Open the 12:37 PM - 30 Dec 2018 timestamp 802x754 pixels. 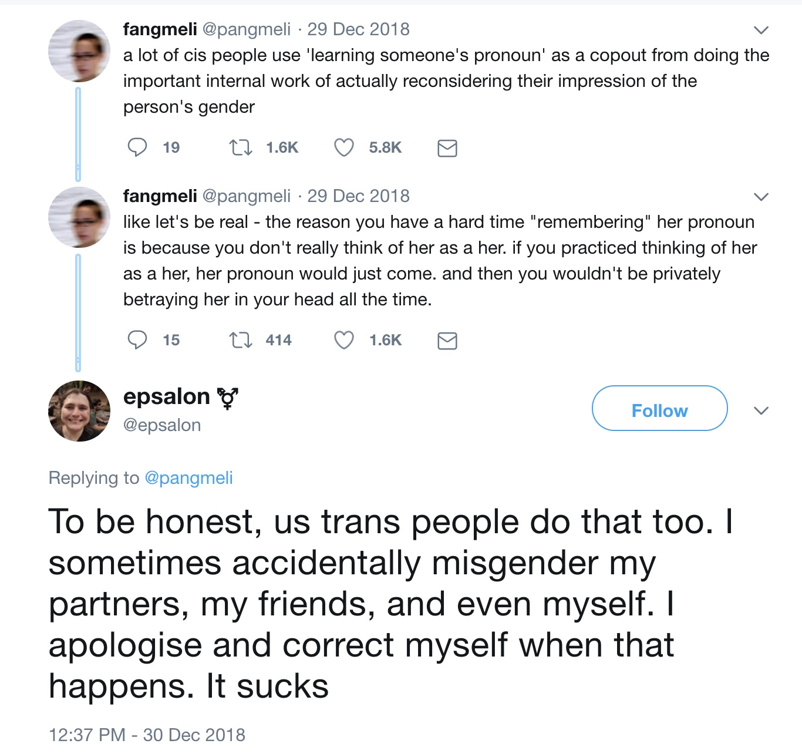pyautogui.click(x=147, y=735)
